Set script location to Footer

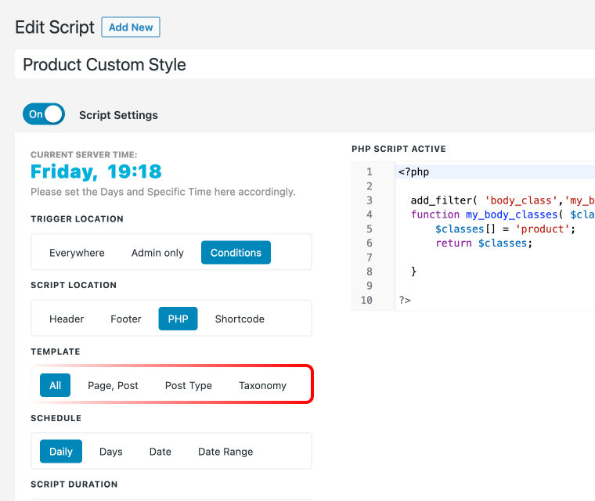click(125, 319)
